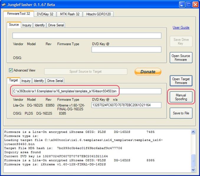Viewport: 200px width, 176px height.
Task: Open Identify tab in Target section
Action: point(39,81)
